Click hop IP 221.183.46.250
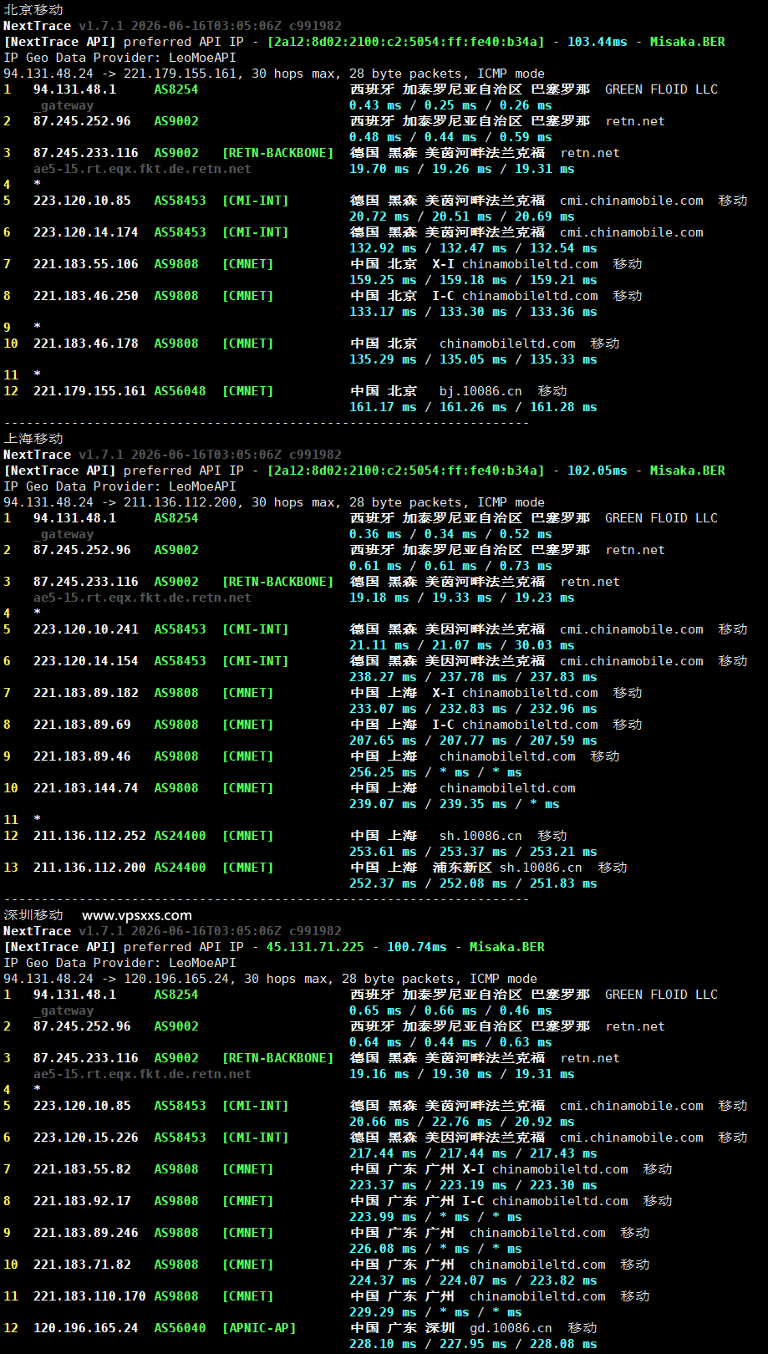This screenshot has width=768, height=1354. point(86,296)
